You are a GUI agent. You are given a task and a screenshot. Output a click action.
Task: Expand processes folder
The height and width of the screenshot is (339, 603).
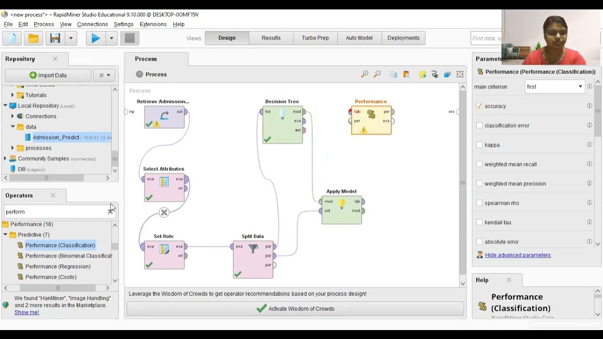13,148
